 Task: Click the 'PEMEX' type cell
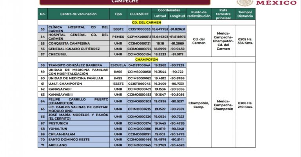point(118,37)
